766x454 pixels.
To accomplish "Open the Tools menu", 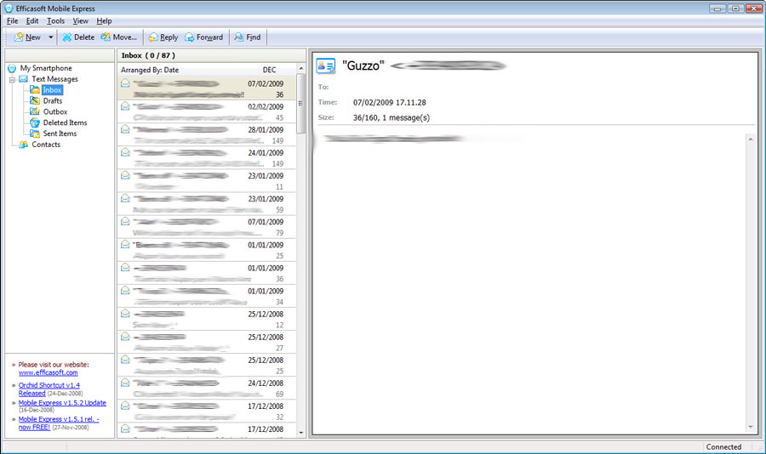I will [55, 20].
